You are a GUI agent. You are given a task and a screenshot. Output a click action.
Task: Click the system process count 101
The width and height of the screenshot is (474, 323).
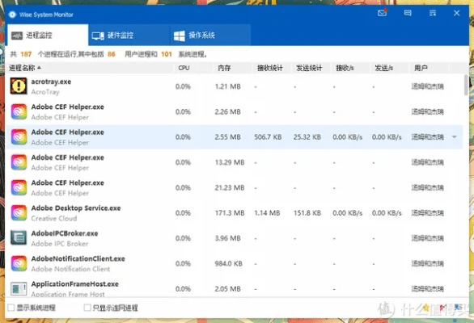(x=167, y=54)
